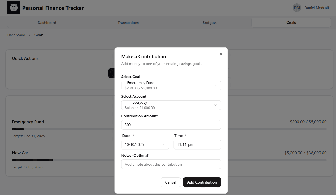Open the Date picker dropdown
The image size is (336, 195).
(145, 144)
